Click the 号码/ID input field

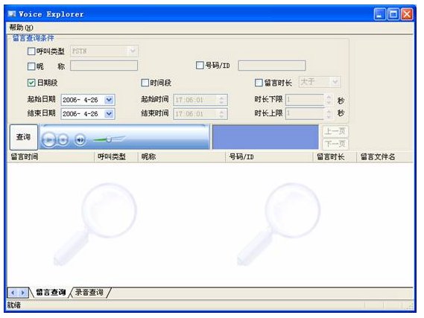point(272,66)
